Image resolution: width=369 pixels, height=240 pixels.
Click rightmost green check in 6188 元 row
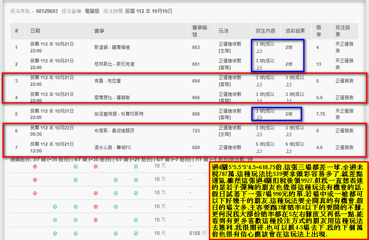tap(136, 233)
